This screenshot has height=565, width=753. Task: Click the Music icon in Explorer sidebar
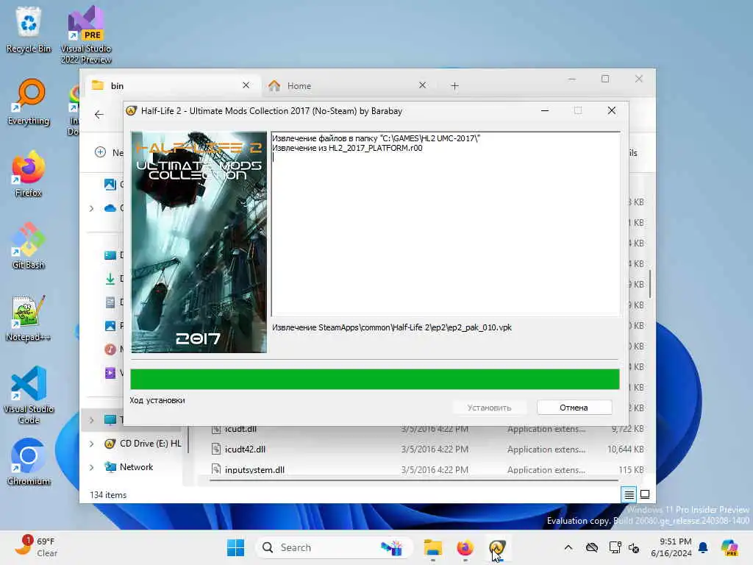pos(110,349)
